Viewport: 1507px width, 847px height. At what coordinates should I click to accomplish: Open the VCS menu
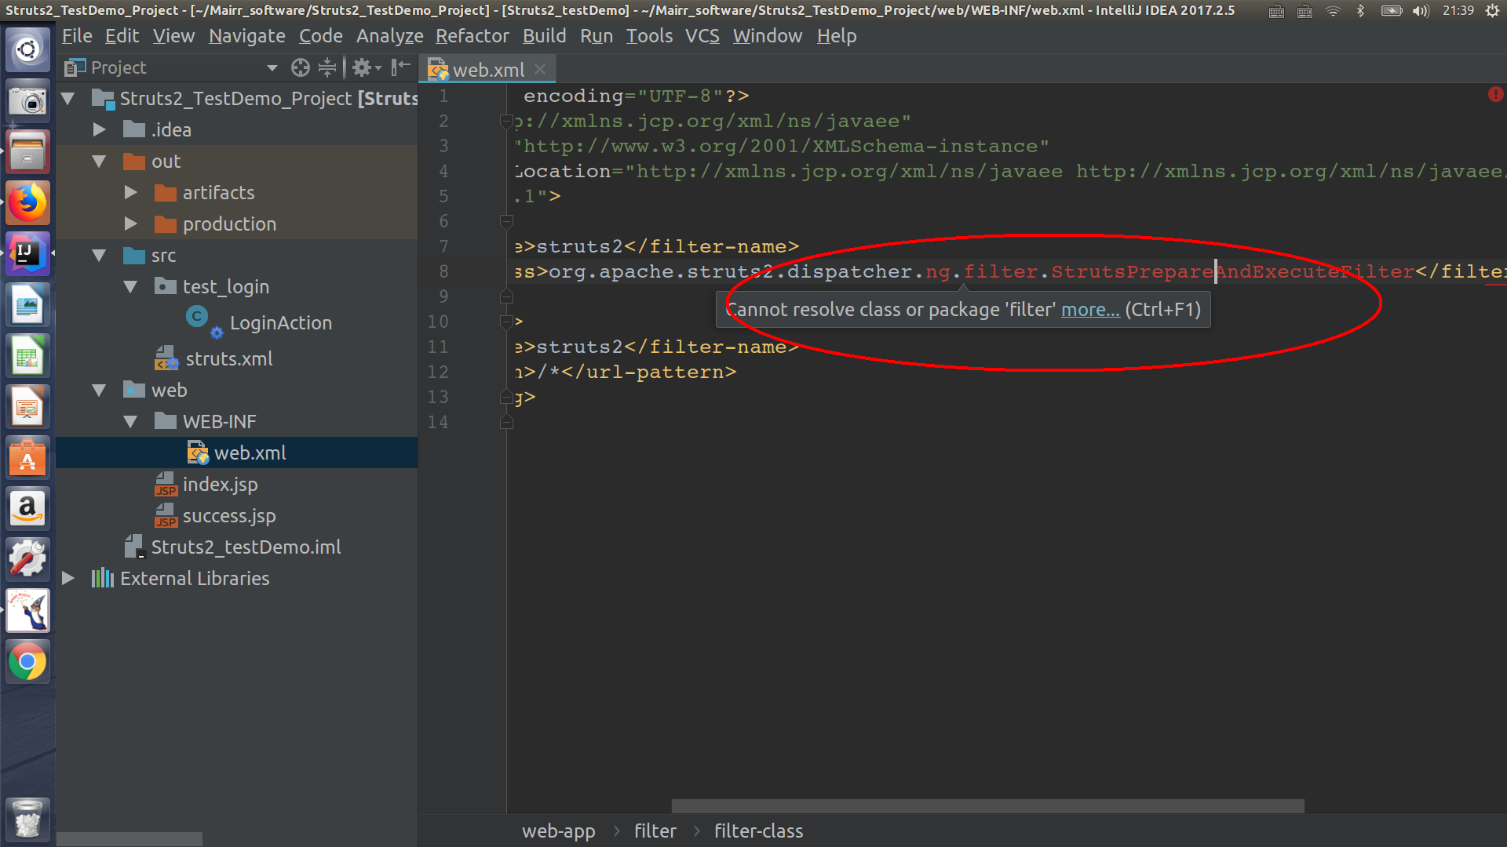click(x=702, y=36)
